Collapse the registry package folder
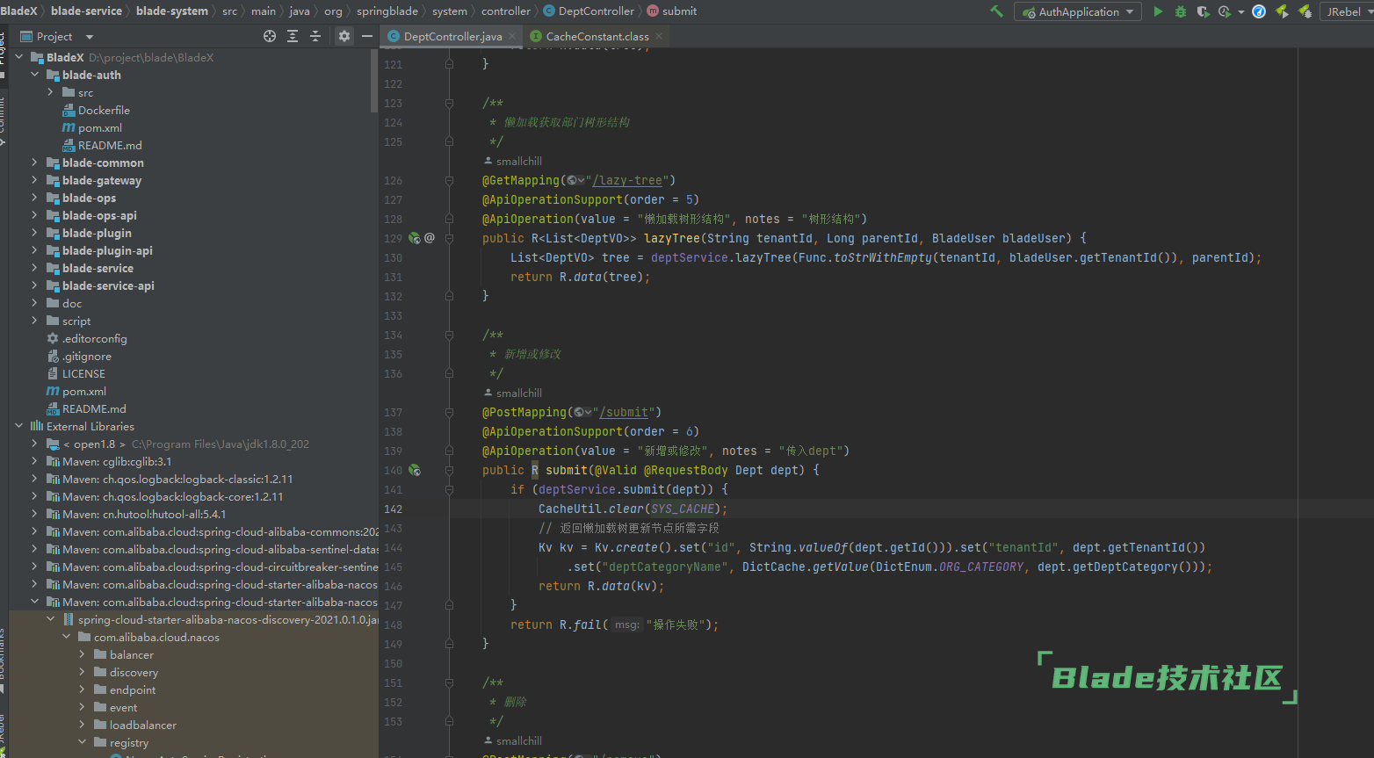The height and width of the screenshot is (758, 1374). point(83,742)
